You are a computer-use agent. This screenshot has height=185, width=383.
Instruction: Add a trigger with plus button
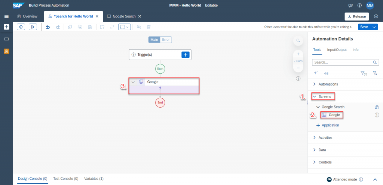click(x=186, y=55)
